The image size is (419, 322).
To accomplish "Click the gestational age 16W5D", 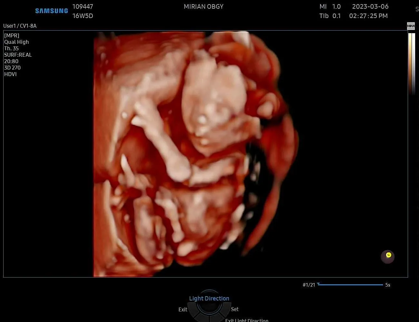I will tap(83, 16).
